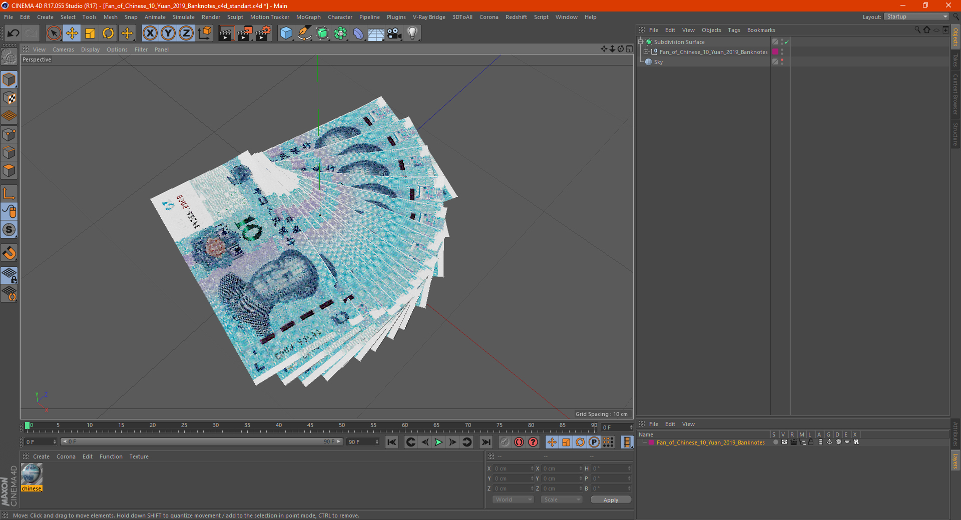Screen dimensions: 961x520
Task: Open the Deformer objects icon
Action: tap(358, 33)
